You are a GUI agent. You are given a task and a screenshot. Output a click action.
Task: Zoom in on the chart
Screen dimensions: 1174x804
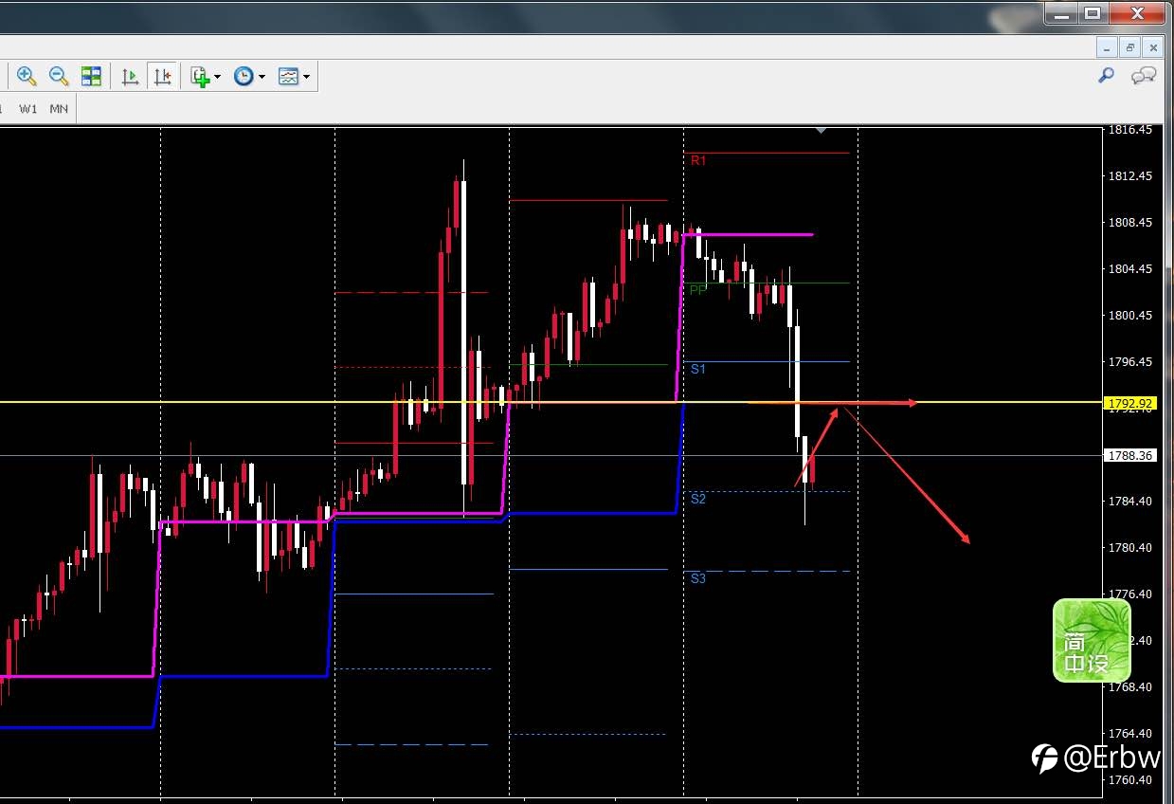tap(27, 76)
